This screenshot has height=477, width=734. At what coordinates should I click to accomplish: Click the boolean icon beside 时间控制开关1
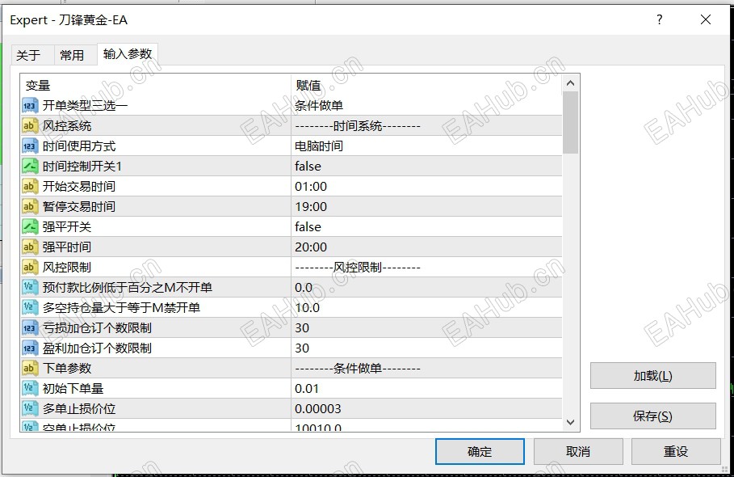30,167
